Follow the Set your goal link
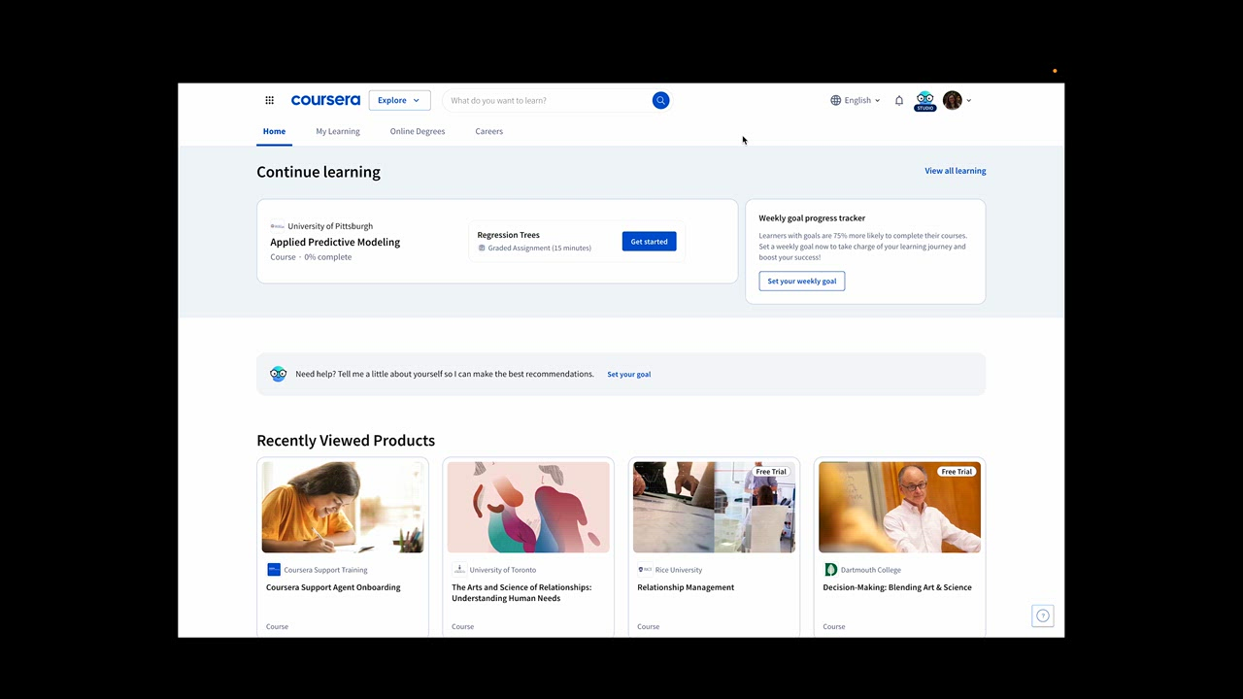 (x=629, y=374)
